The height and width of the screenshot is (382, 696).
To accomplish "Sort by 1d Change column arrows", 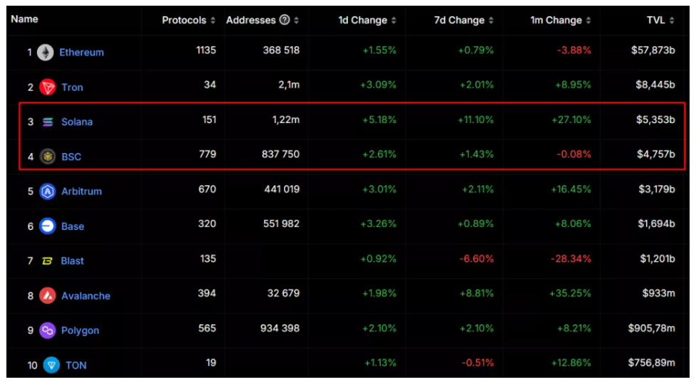I will (x=394, y=21).
